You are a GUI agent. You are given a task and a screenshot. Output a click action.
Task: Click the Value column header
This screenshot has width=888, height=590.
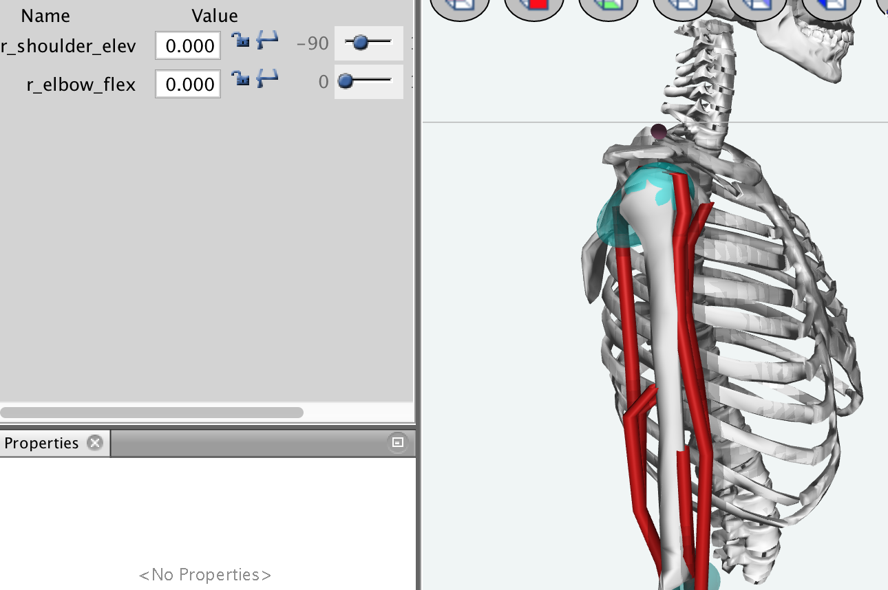pyautogui.click(x=215, y=15)
